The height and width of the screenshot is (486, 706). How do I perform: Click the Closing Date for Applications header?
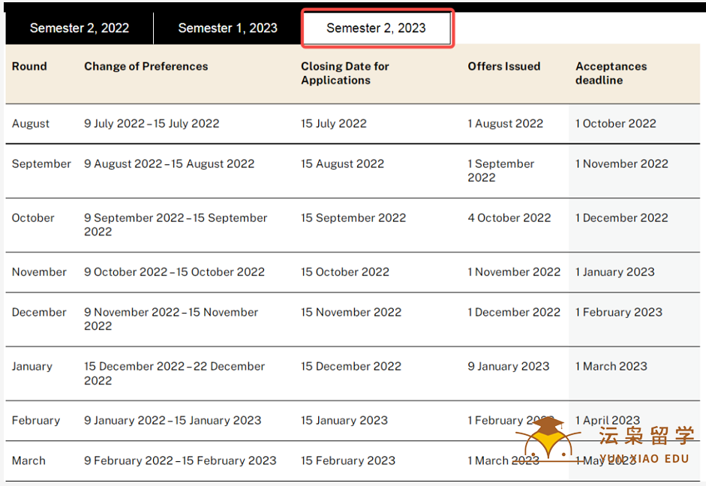[x=345, y=73]
